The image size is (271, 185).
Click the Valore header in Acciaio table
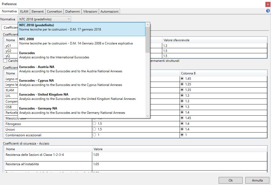[180, 149]
